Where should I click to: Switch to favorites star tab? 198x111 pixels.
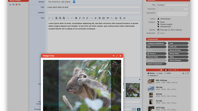[x=170, y=70]
